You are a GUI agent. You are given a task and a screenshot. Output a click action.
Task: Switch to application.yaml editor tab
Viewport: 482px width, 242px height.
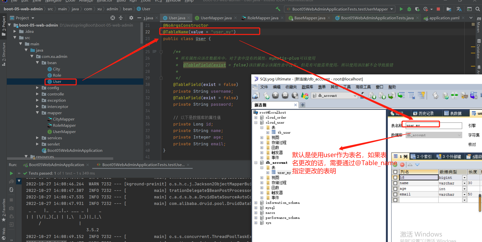click(444, 18)
